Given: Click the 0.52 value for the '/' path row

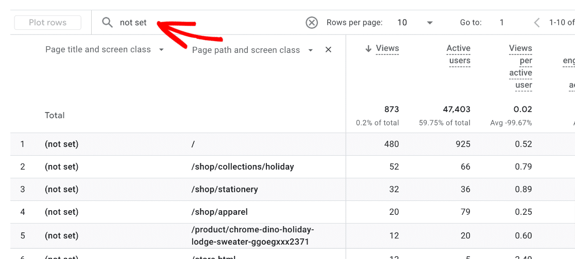Looking at the screenshot, I should (523, 144).
